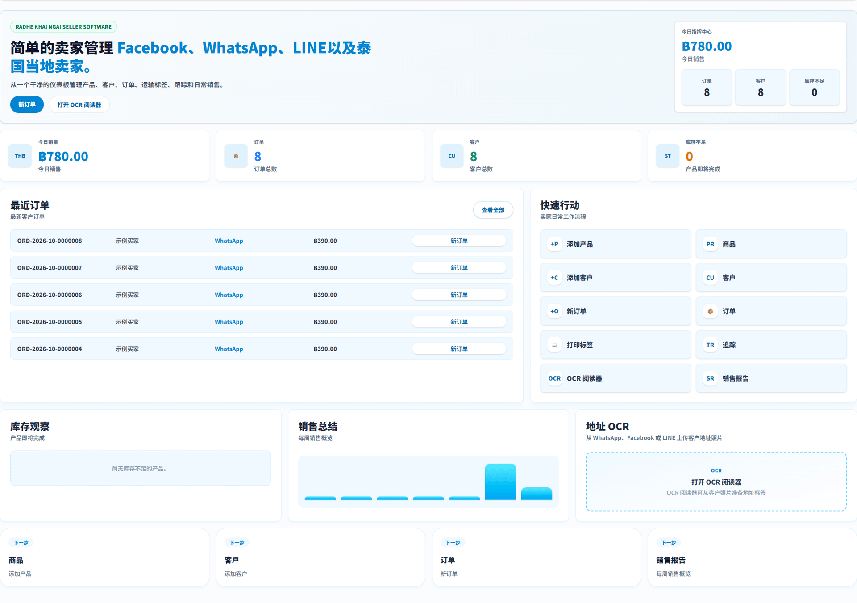Viewport: 857px width, 603px height.
Task: Click the 尚无库存不足的产品 empty notice
Action: [x=141, y=468]
